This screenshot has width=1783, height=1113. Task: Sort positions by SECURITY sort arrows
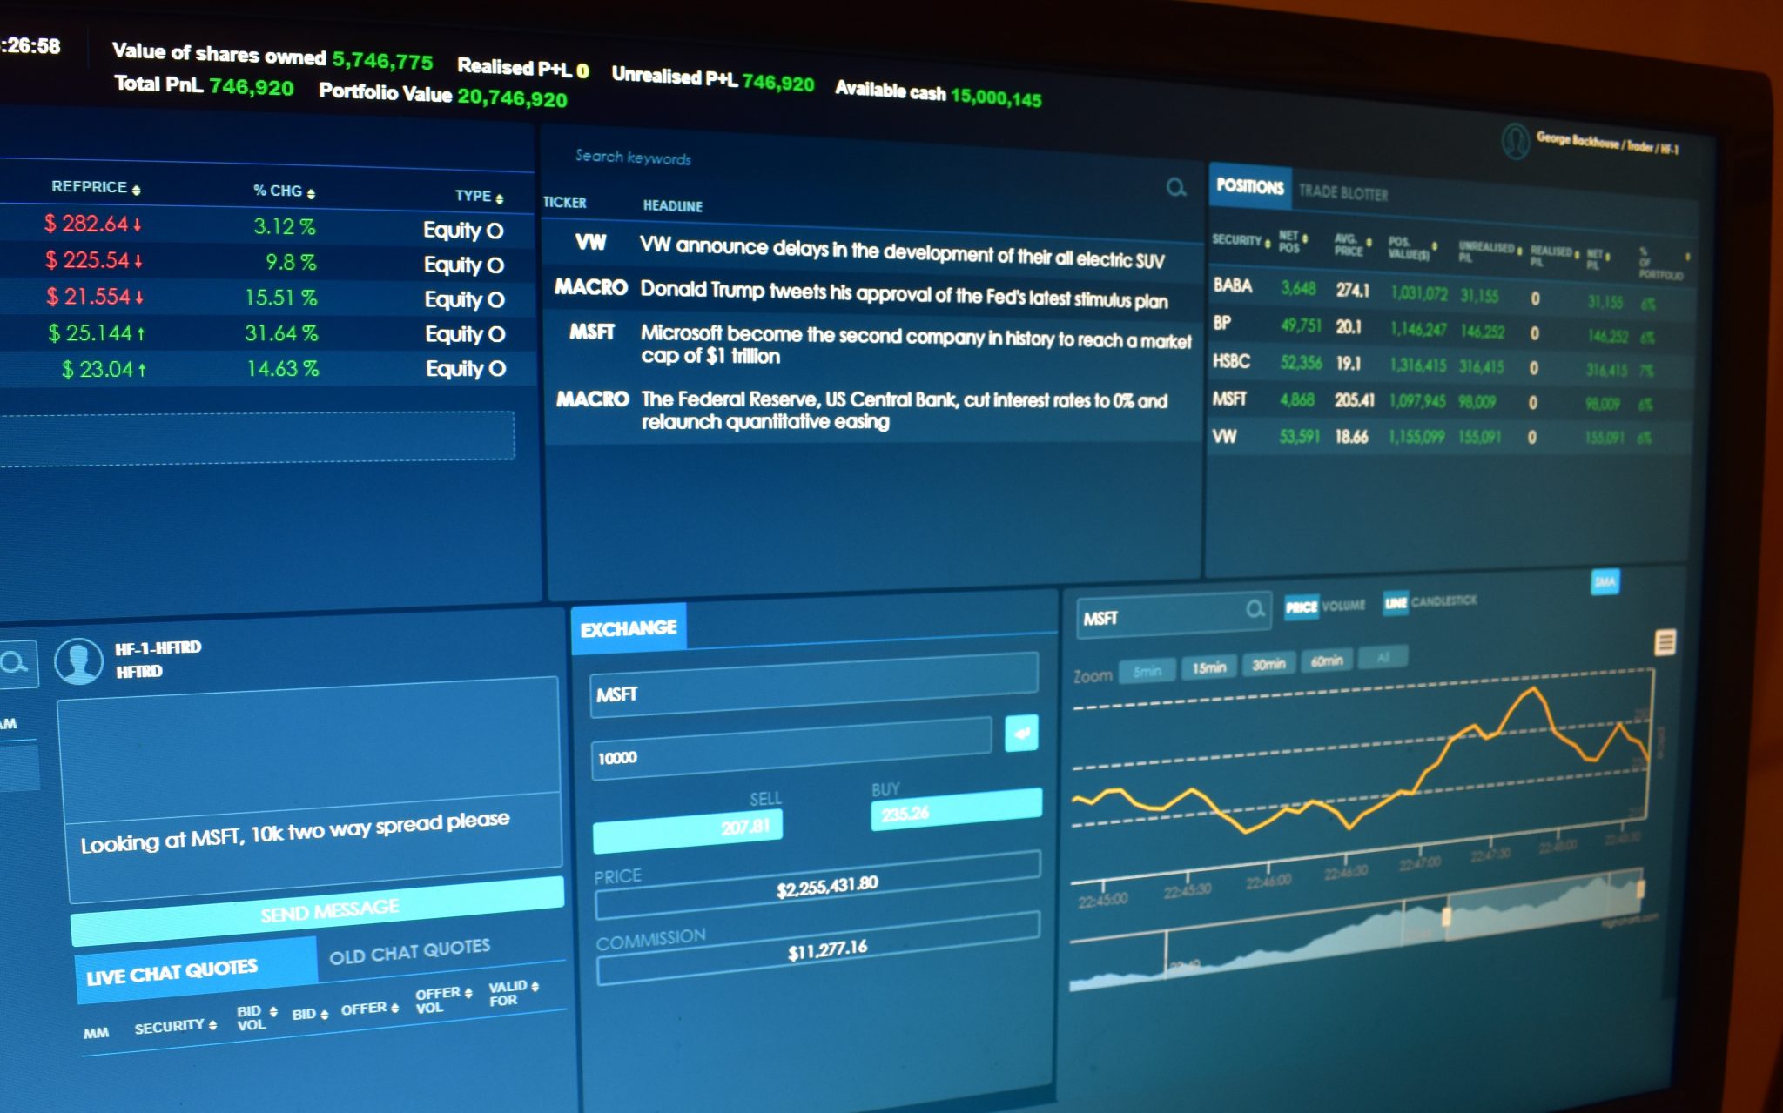tap(1268, 242)
